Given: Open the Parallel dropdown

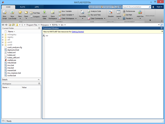Looking at the screenshot, I should (128, 19).
